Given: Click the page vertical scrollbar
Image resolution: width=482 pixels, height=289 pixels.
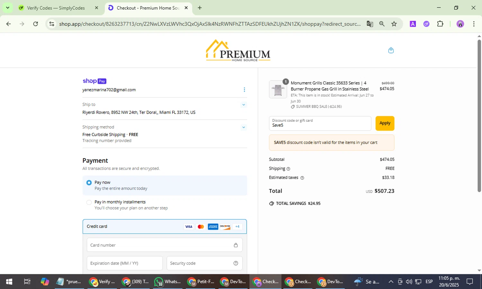Looking at the screenshot, I should 479,116.
